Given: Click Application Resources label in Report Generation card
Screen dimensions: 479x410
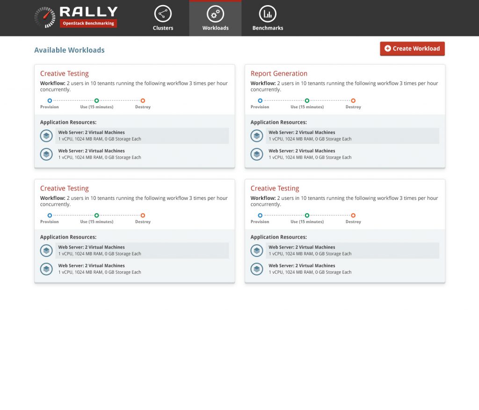Looking at the screenshot, I should 279,122.
